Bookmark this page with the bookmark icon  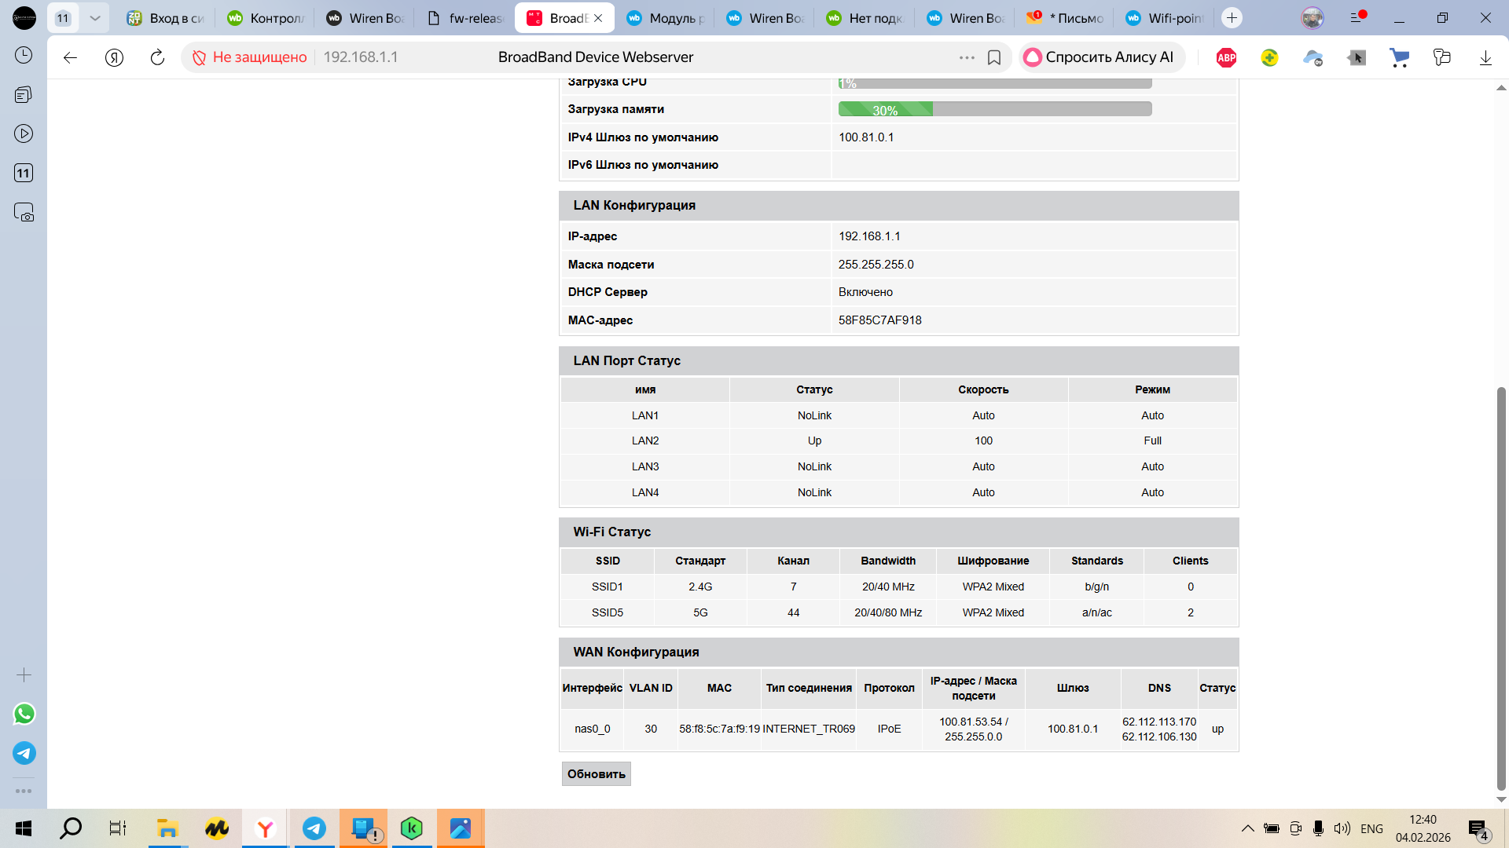994,57
